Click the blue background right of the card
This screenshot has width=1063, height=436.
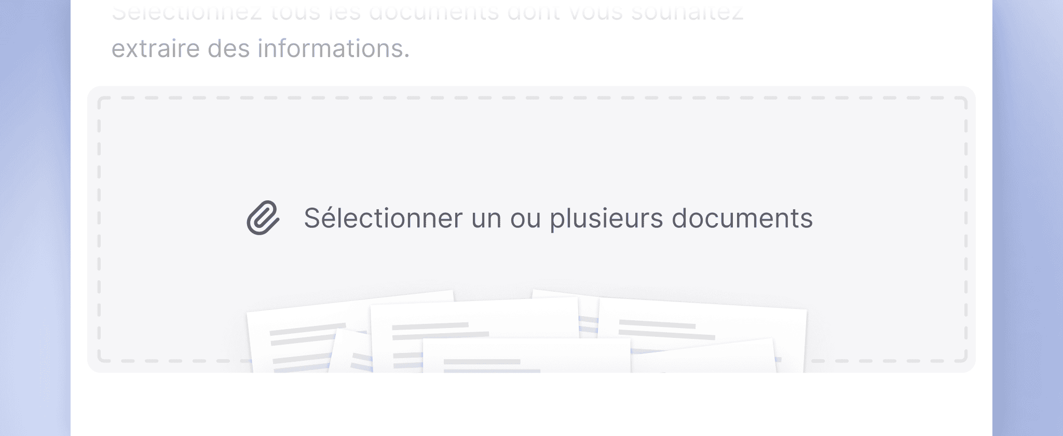tap(1028, 218)
